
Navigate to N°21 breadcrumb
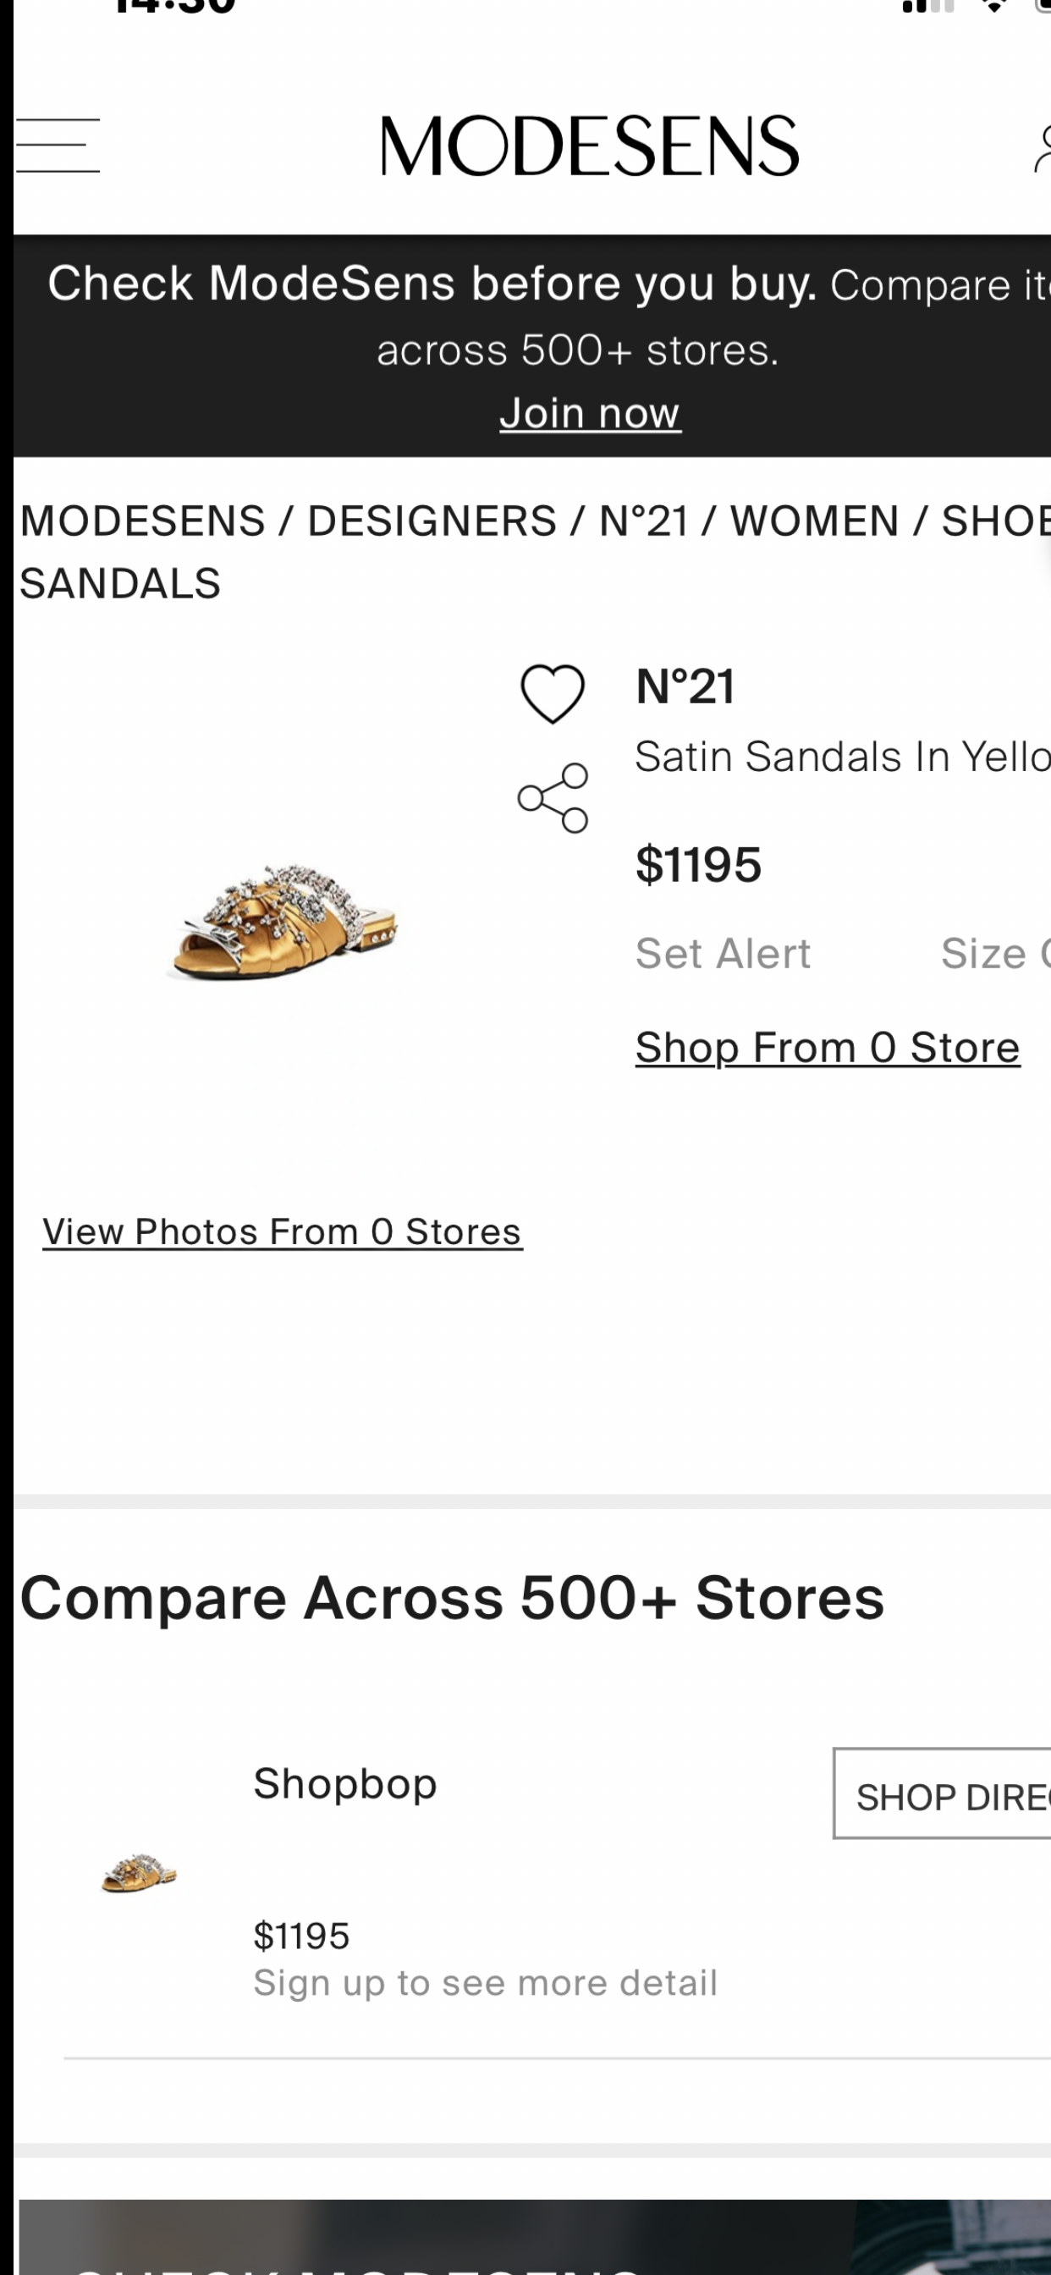(644, 521)
